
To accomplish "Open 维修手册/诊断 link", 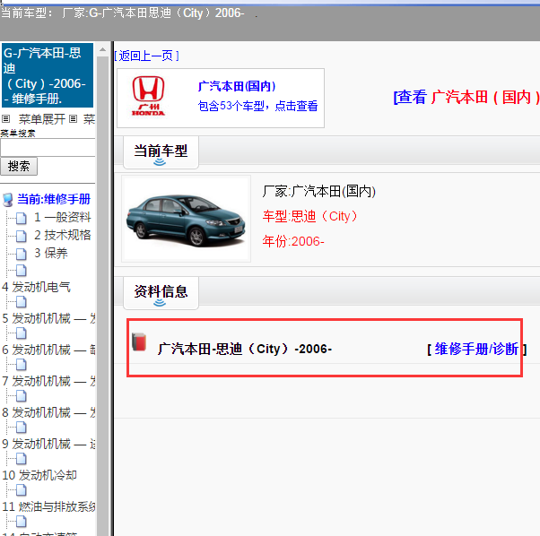I will point(476,349).
